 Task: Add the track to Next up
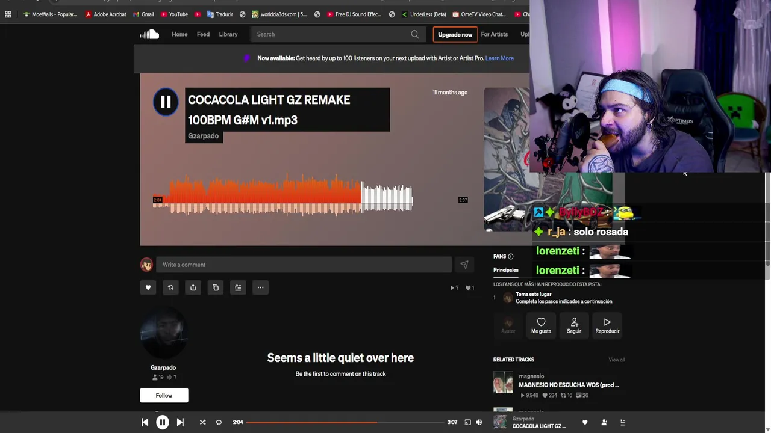(238, 287)
